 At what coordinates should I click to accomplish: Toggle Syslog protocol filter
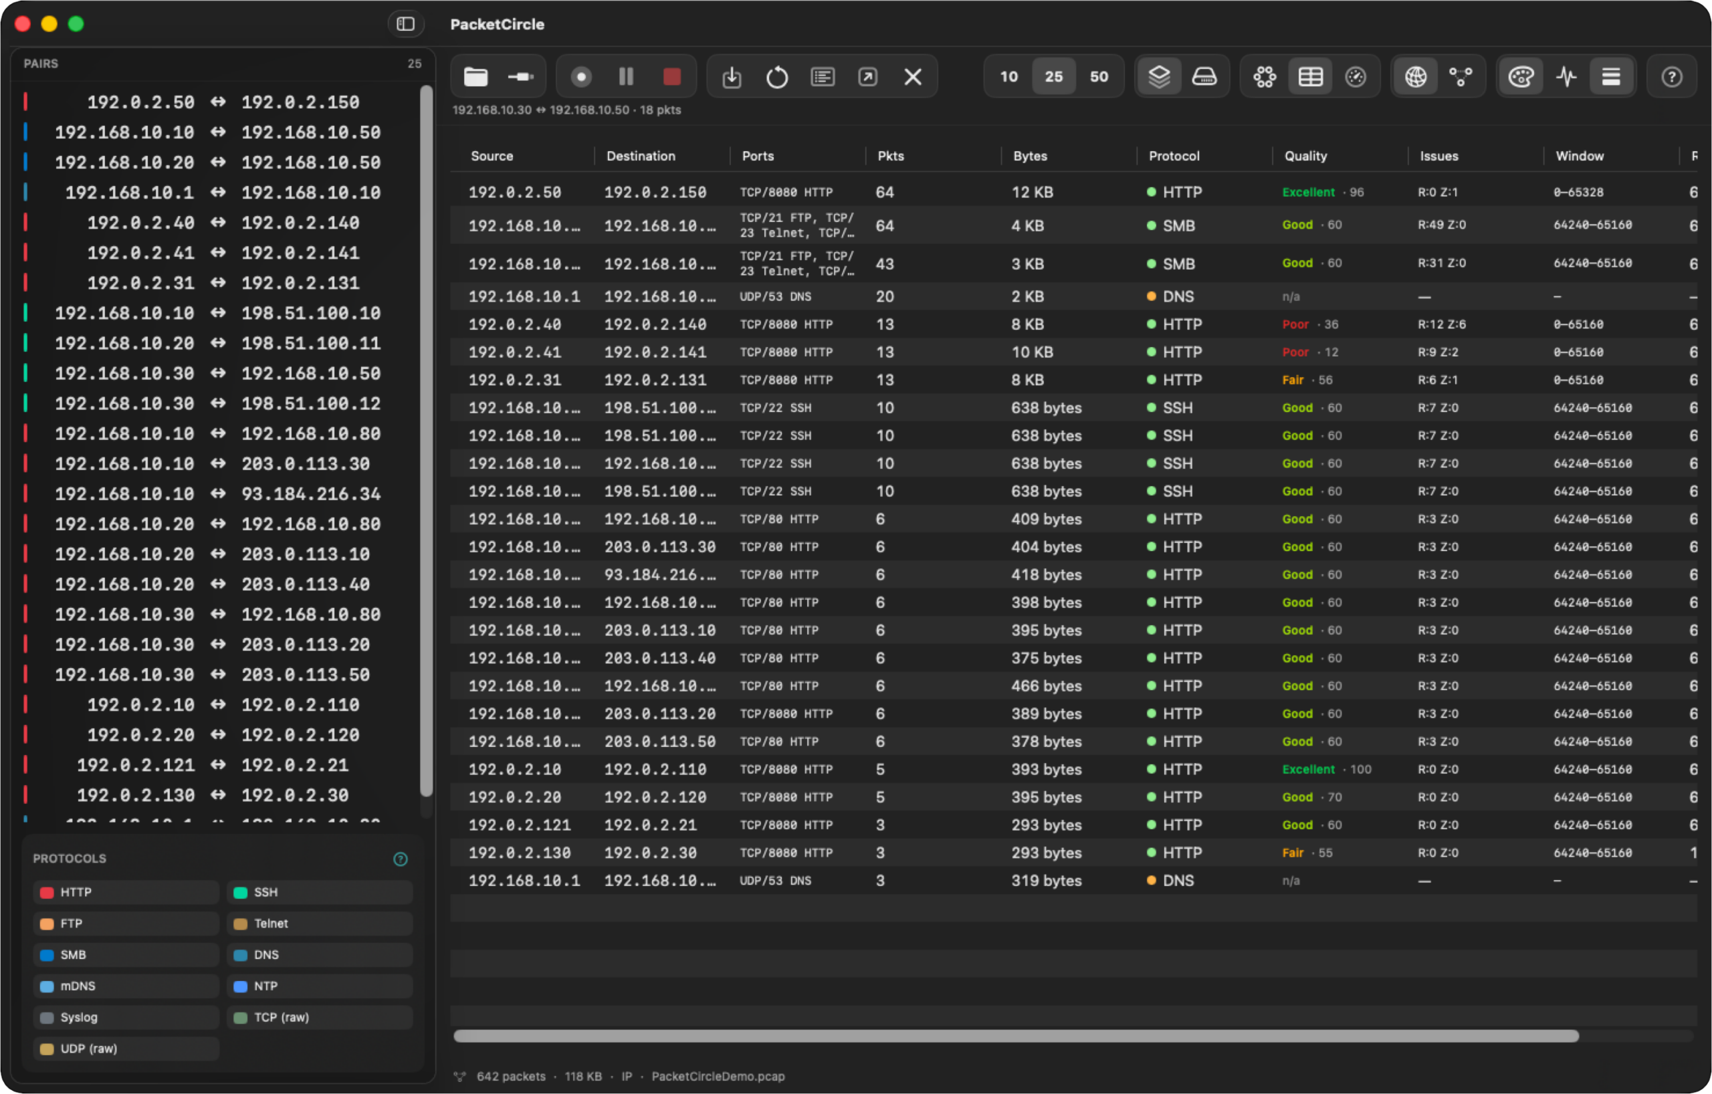pos(126,1017)
